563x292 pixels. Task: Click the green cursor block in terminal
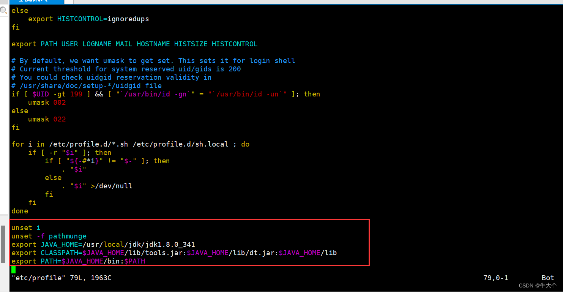point(14,270)
